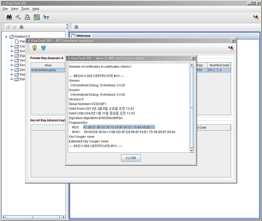Viewport: 262px width, 221px height.
Task: Click the printer icon above the left tree panel
Action: pos(21,27)
